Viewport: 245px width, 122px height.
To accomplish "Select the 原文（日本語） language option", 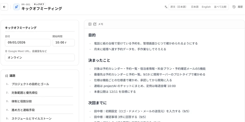I will click(178, 7).
